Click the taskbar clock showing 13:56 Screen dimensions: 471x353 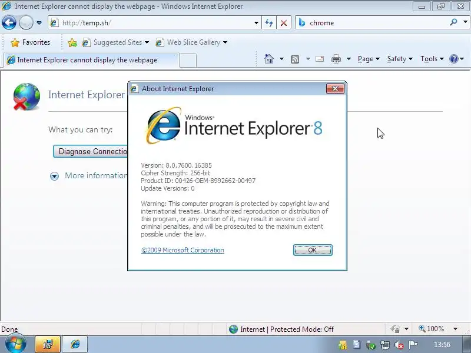click(442, 344)
